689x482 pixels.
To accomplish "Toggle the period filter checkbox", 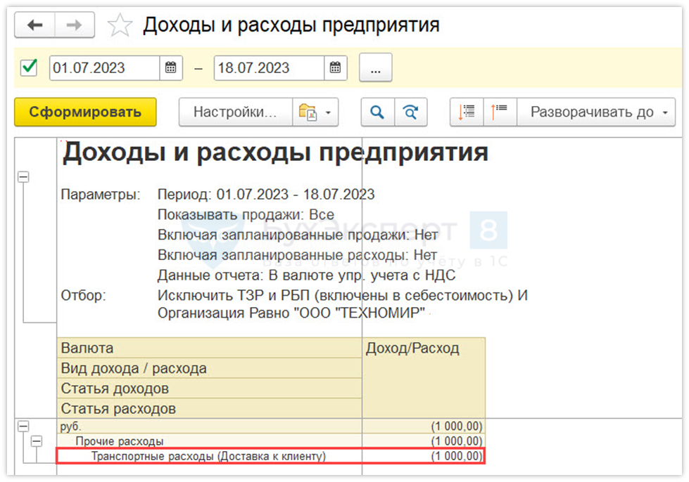I will click(30, 67).
